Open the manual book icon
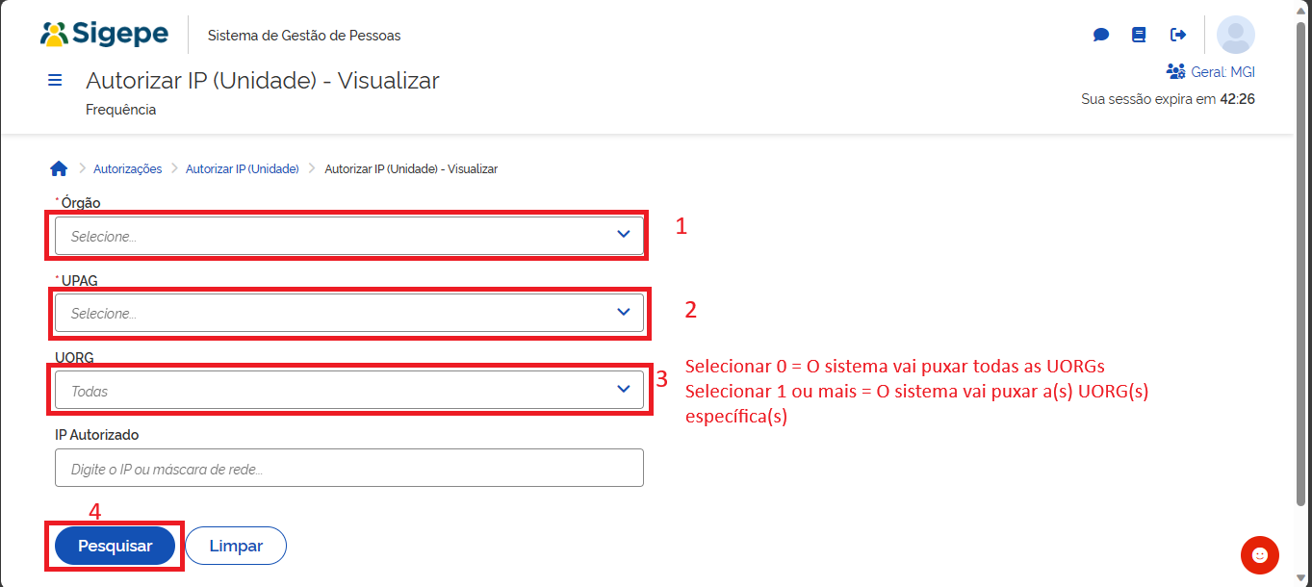The image size is (1312, 587). pyautogui.click(x=1139, y=35)
